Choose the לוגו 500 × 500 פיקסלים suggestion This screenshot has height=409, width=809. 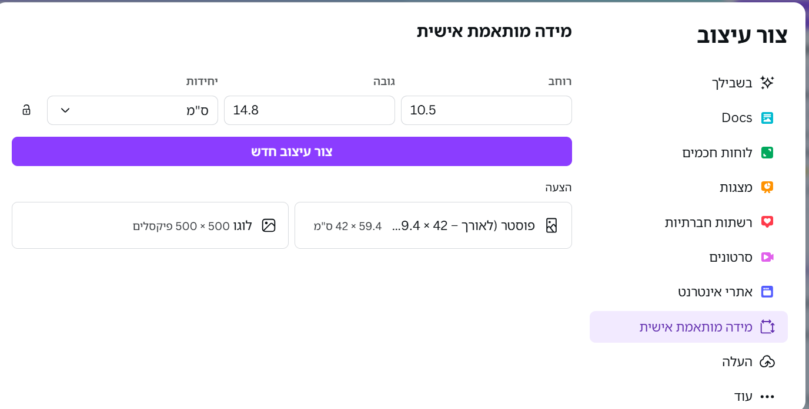point(150,225)
